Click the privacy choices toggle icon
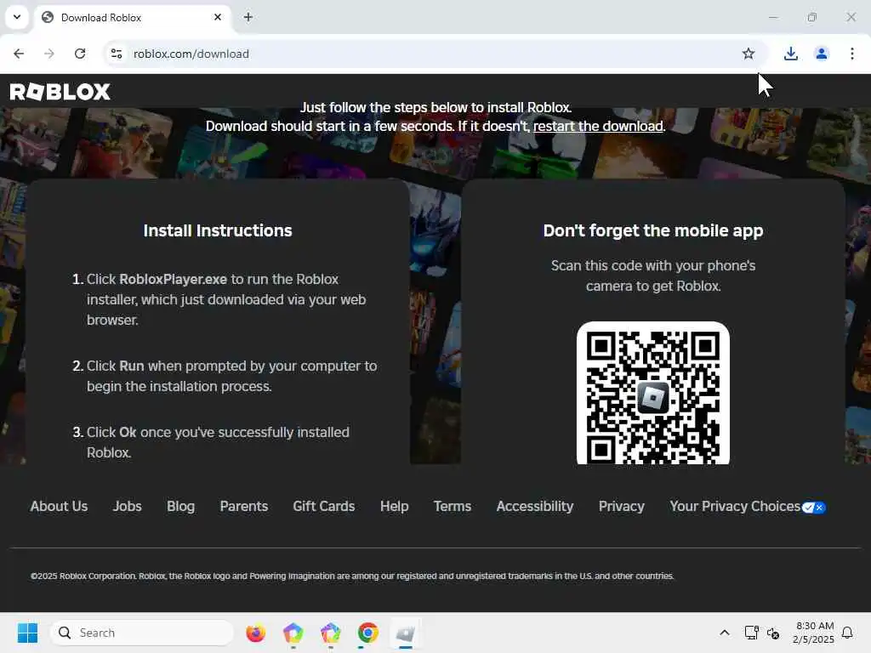Viewport: 871px width, 653px height. tap(813, 508)
